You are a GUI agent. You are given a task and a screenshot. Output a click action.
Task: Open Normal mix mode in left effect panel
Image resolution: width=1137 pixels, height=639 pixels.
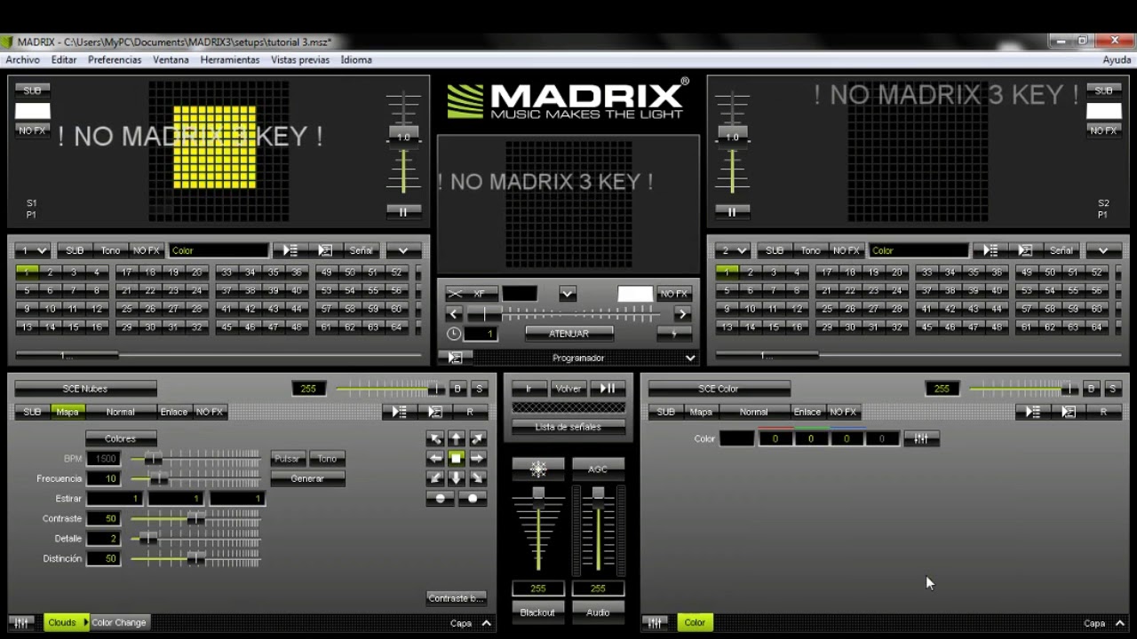tap(121, 412)
